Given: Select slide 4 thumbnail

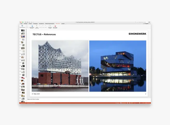Looking at the screenshot, I should (x=23, y=39).
